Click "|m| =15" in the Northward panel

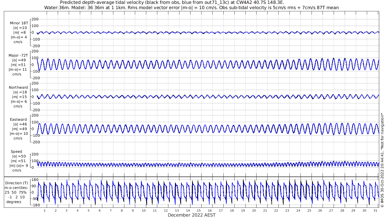pyautogui.click(x=20, y=97)
